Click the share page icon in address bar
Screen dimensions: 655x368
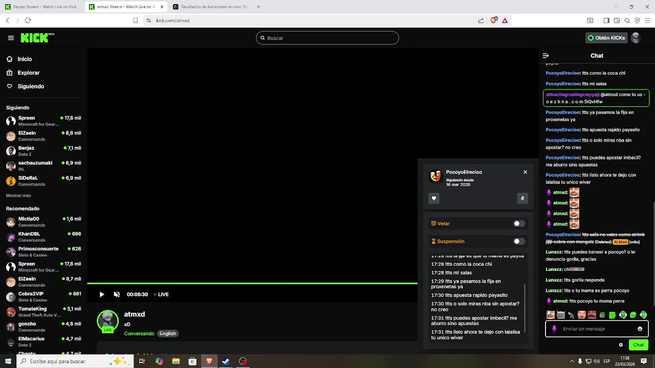click(481, 20)
